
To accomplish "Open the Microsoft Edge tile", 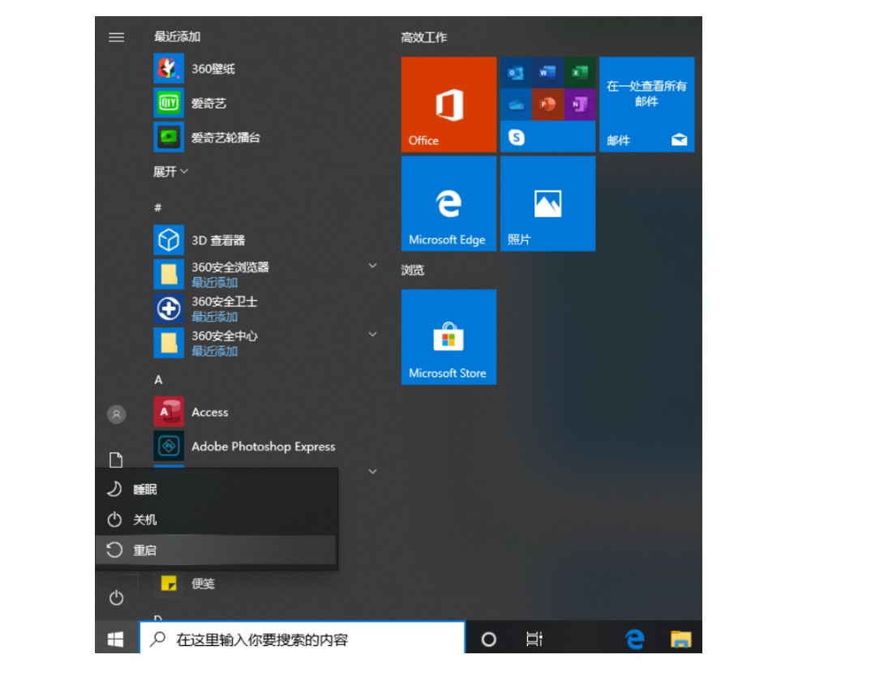I will pos(448,203).
